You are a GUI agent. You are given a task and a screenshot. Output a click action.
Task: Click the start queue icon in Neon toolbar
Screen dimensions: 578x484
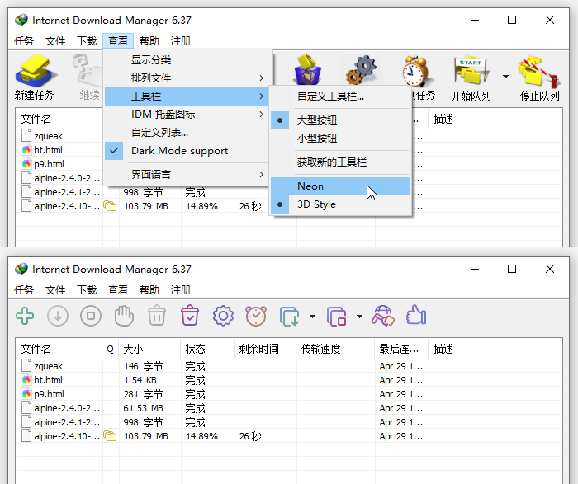pos(290,316)
